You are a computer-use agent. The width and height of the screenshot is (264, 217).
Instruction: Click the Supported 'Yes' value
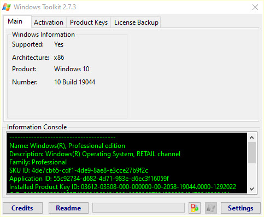point(58,44)
